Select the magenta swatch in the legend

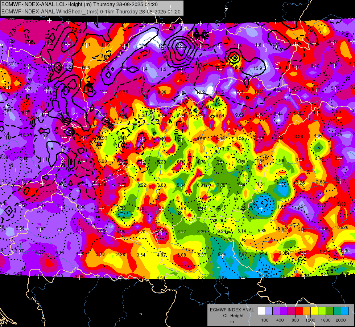(292, 311)
